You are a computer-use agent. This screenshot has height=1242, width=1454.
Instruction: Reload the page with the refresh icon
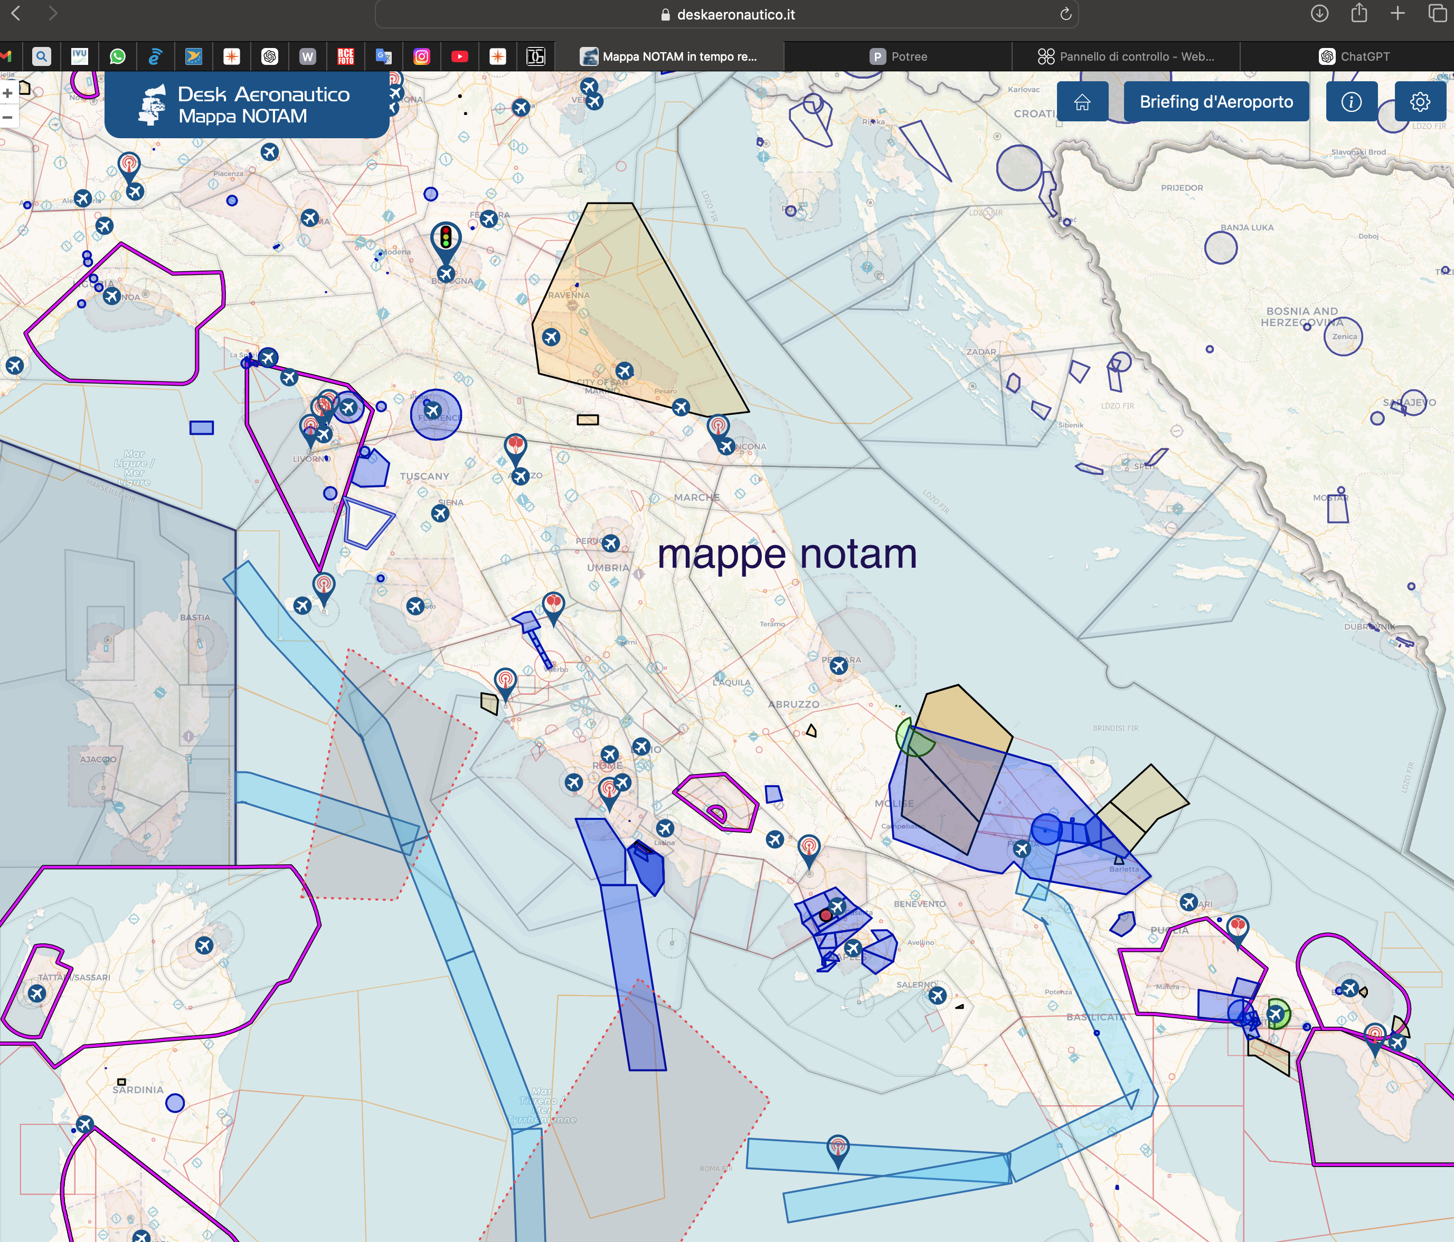coord(1065,14)
